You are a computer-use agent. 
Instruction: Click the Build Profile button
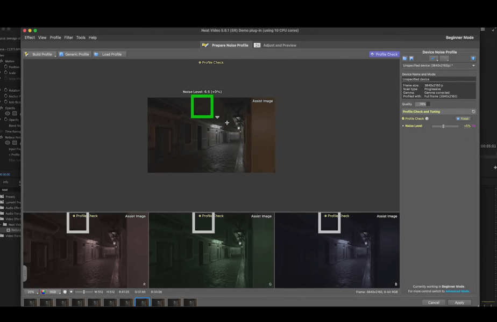(39, 54)
